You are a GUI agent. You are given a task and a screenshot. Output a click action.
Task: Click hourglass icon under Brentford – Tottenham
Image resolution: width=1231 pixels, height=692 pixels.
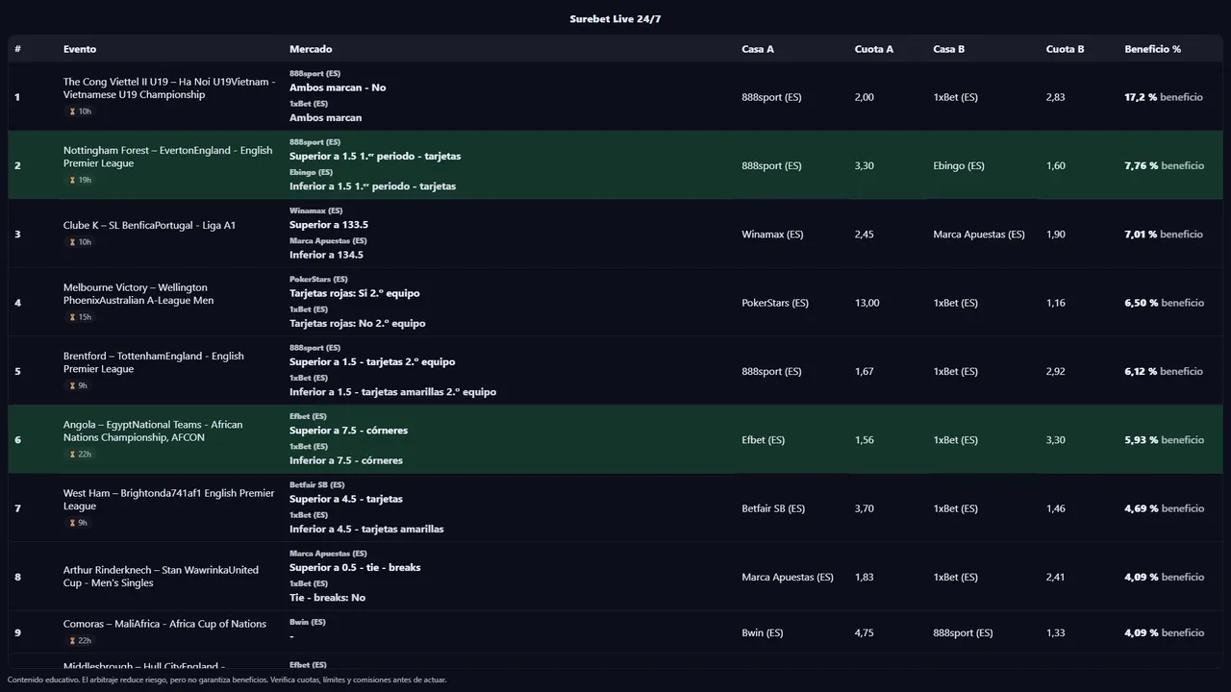[x=72, y=385]
